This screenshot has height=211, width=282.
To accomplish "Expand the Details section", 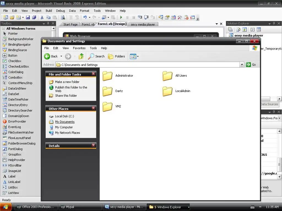I will [x=93, y=145].
